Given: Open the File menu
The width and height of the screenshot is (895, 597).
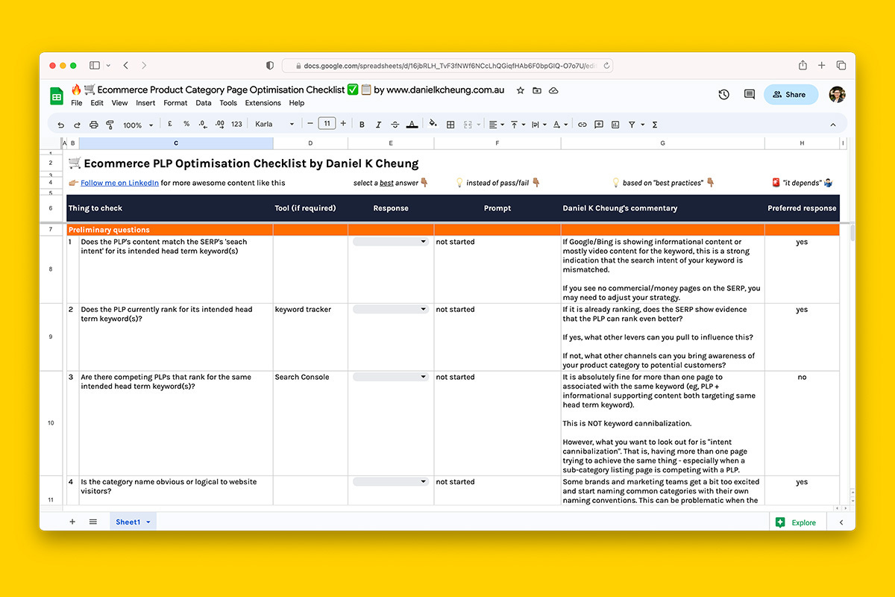Looking at the screenshot, I should (x=77, y=103).
